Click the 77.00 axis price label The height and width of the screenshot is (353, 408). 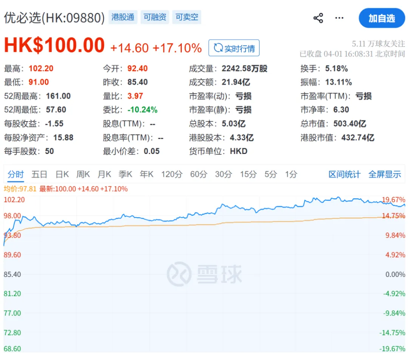[x=12, y=313]
